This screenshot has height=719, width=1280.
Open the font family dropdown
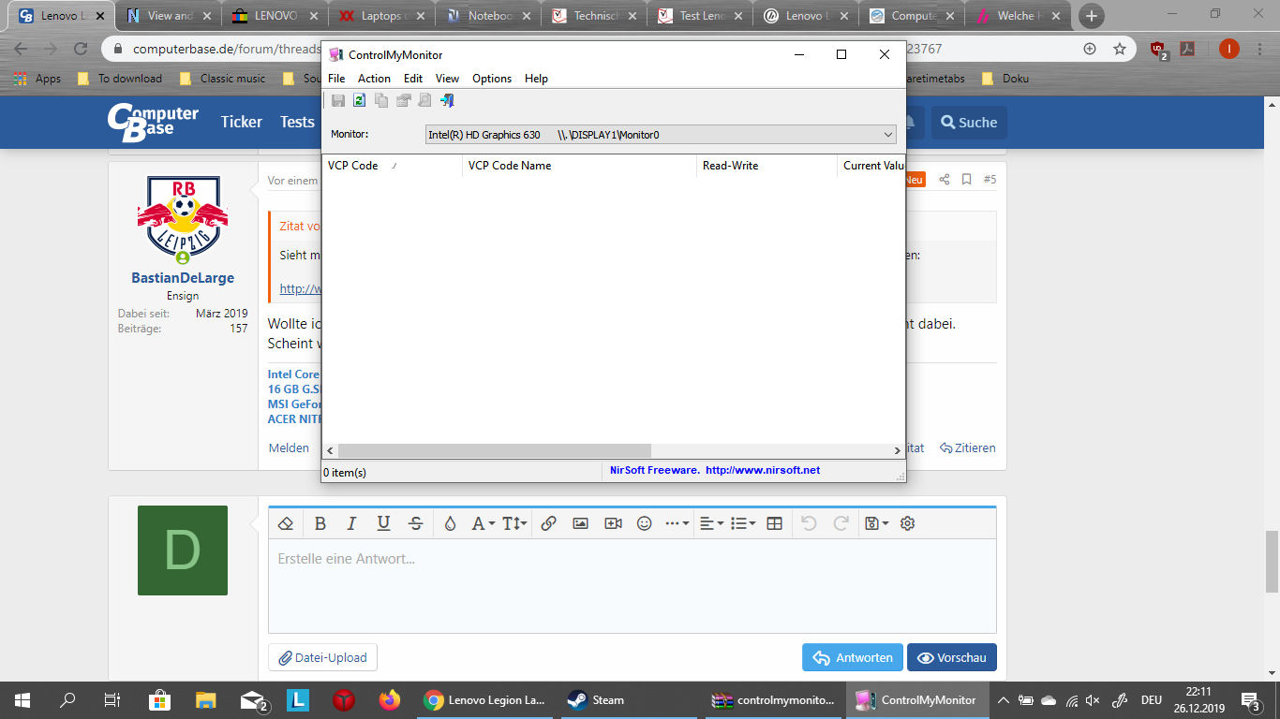(x=483, y=523)
